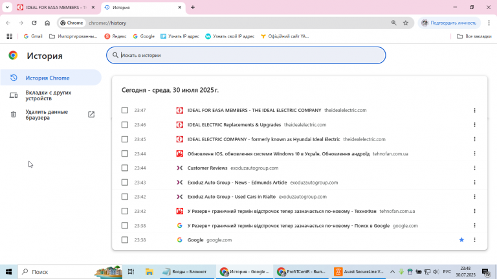The image size is (497, 279).
Task: Check the 23:45 IDEAL ELECTRIC COMPANY entry
Action: tap(125, 139)
